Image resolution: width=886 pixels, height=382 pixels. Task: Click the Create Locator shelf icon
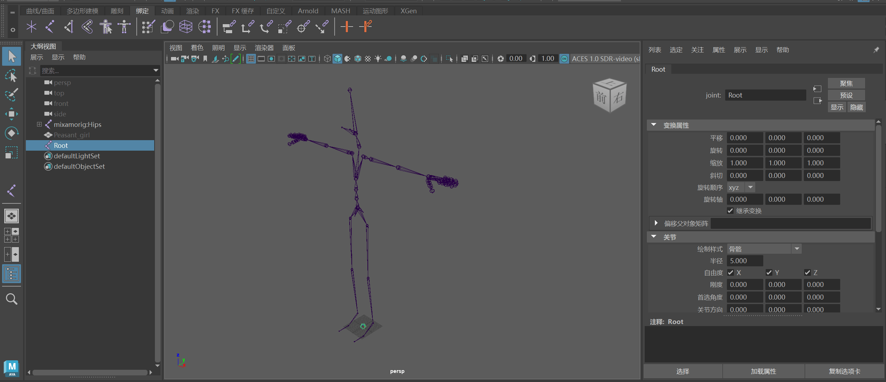31,27
